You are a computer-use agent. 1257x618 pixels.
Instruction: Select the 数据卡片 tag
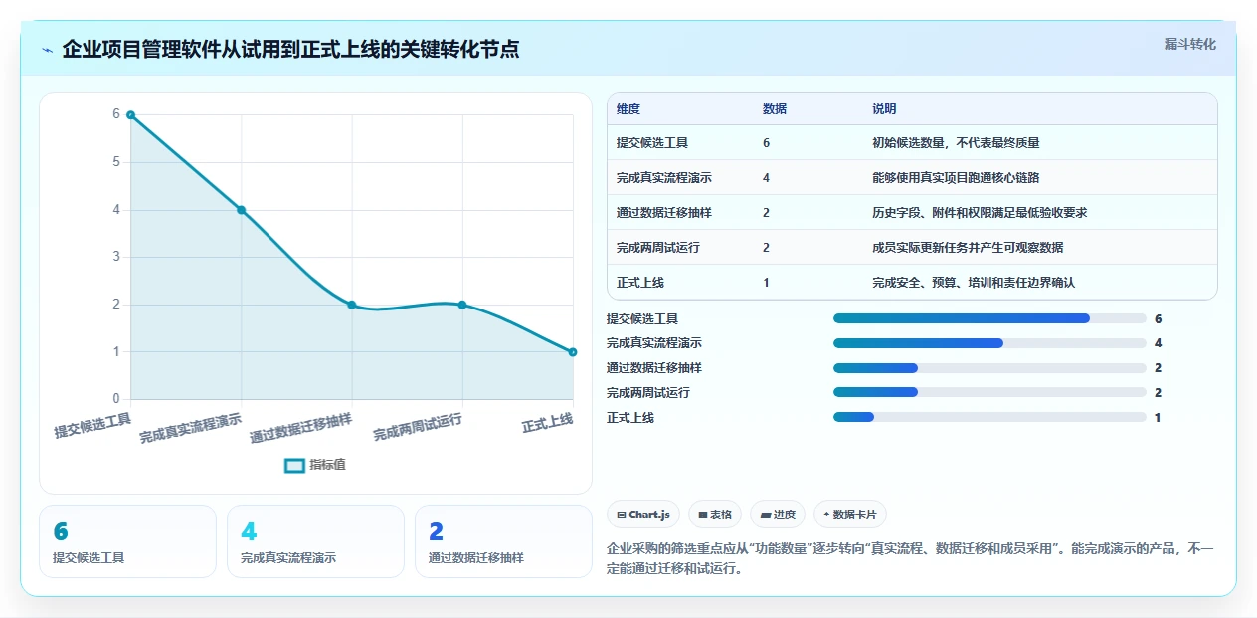pos(850,515)
